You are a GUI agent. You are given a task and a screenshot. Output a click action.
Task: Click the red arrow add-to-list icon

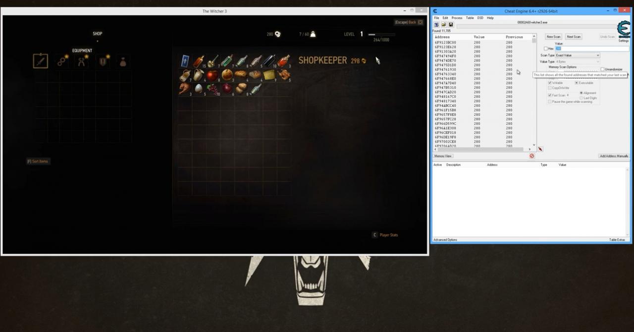pyautogui.click(x=540, y=149)
